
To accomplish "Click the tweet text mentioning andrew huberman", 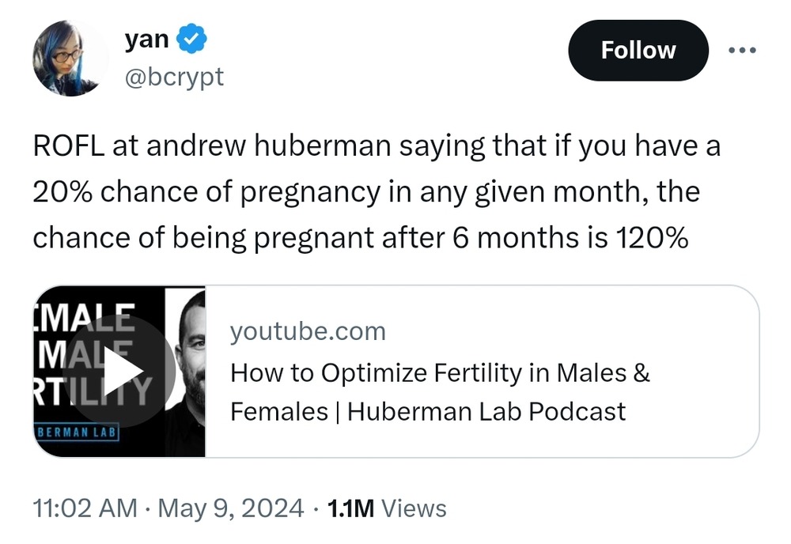I will tap(237, 146).
